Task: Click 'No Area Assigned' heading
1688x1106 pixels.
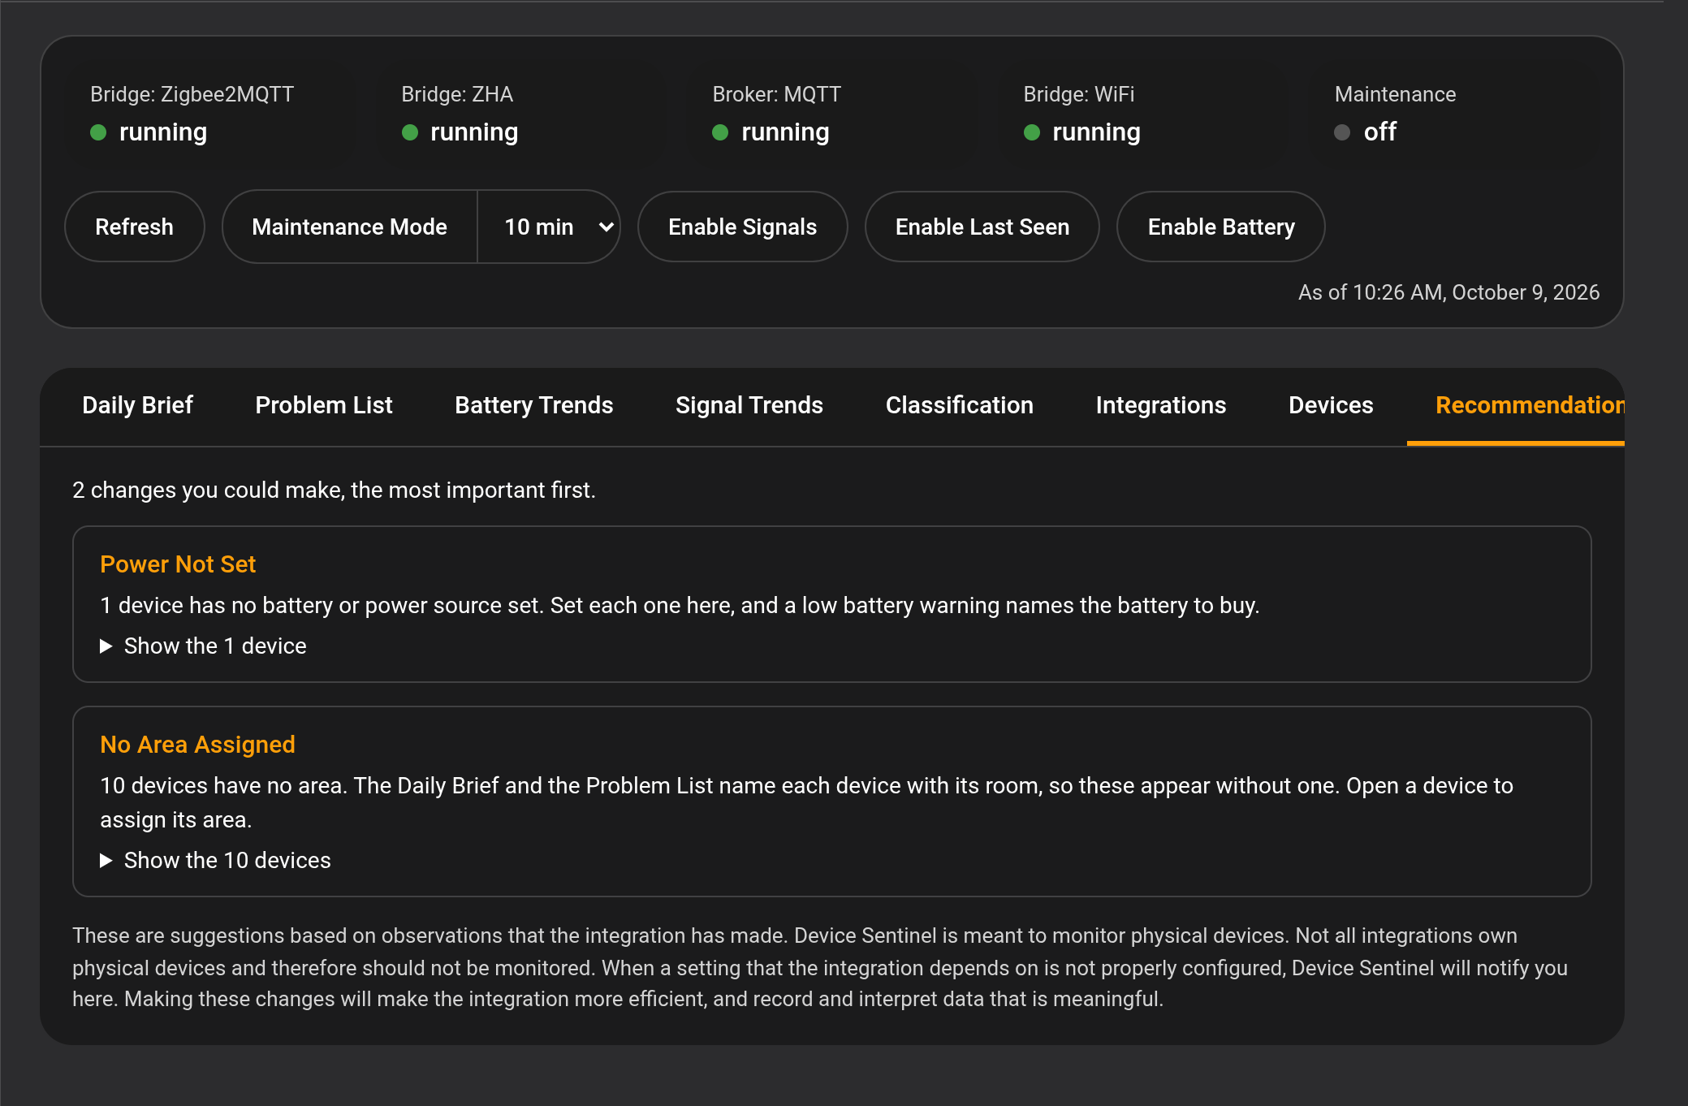Action: click(x=197, y=745)
